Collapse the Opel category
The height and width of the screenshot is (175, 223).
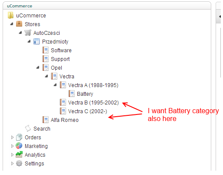tap(38, 67)
